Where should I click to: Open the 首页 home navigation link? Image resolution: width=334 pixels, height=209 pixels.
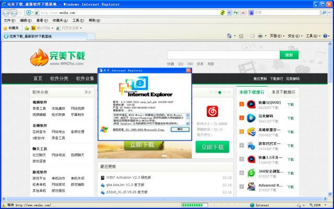pyautogui.click(x=38, y=79)
